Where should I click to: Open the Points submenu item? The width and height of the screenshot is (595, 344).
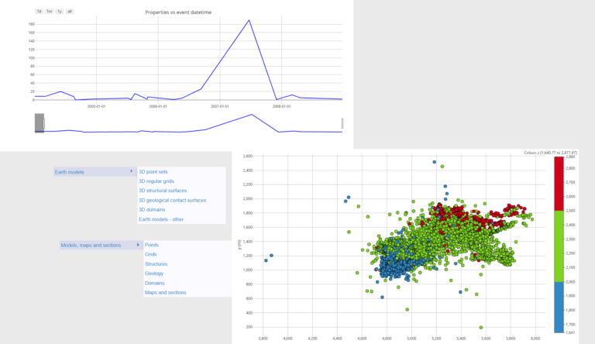152,245
